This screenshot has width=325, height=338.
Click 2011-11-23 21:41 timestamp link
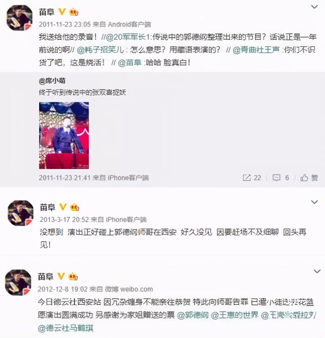point(64,178)
